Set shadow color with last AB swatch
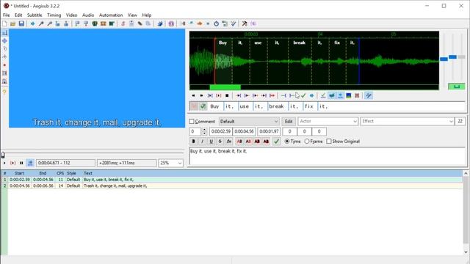470x264 pixels. point(266,142)
